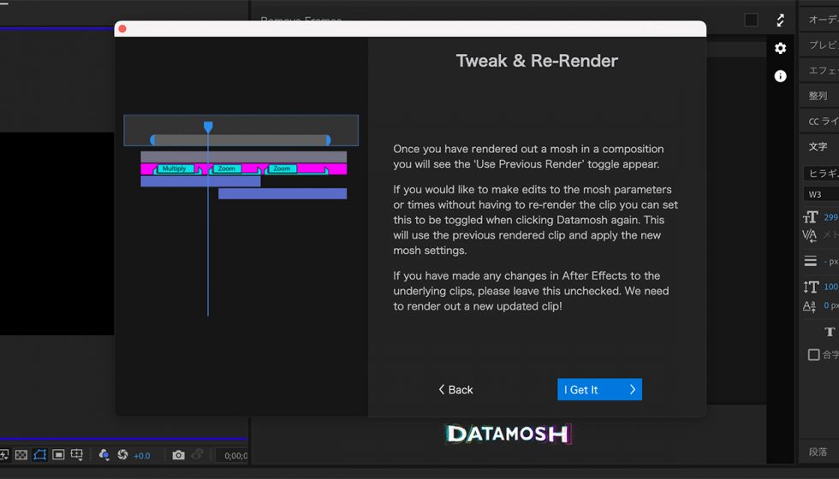Open the エフェ panel tab
Image resolution: width=839 pixels, height=479 pixels.
click(x=823, y=70)
